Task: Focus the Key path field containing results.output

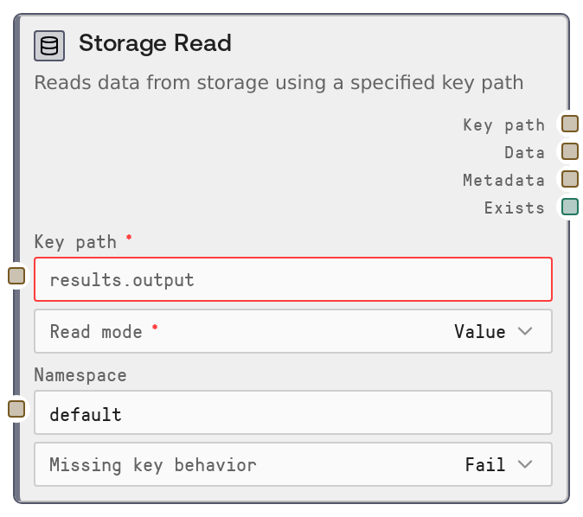Action: (292, 279)
